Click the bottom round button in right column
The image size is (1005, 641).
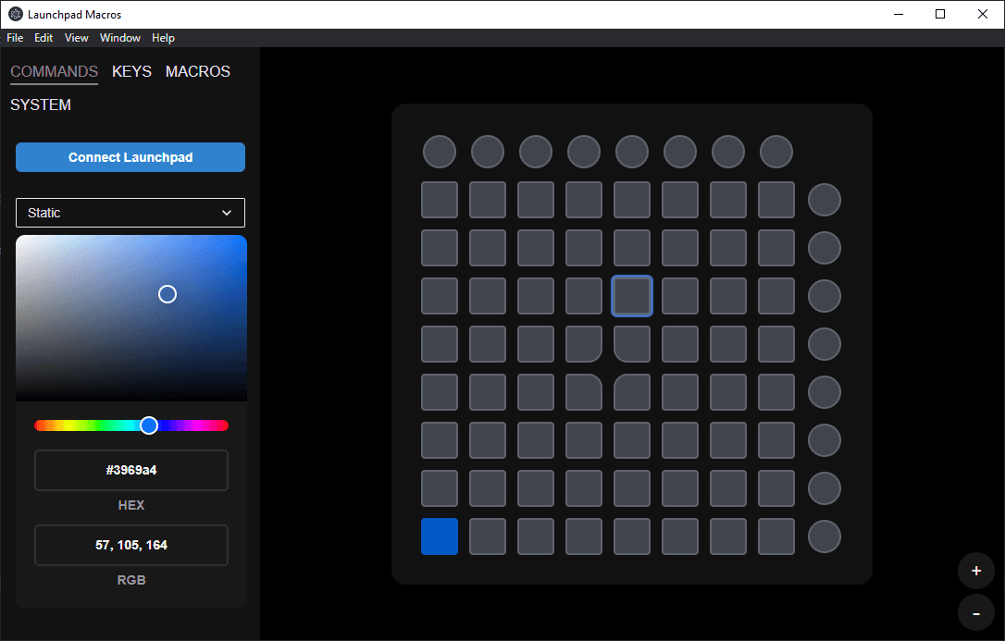[825, 536]
